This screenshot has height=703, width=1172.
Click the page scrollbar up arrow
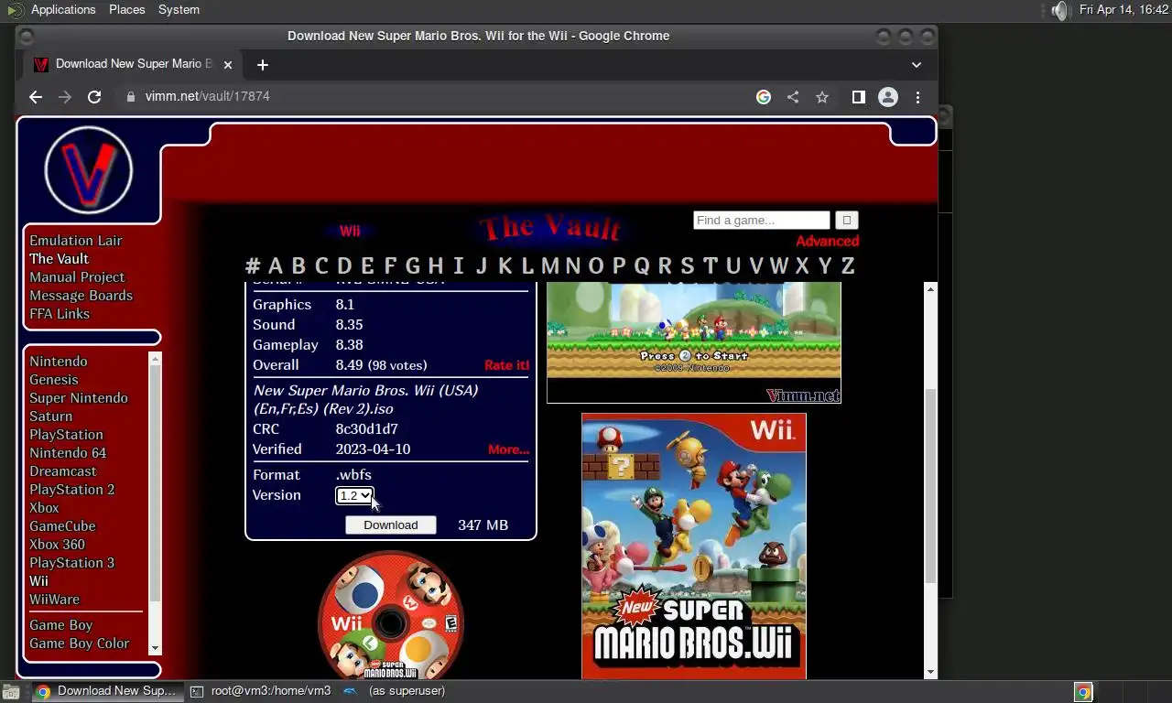[931, 289]
